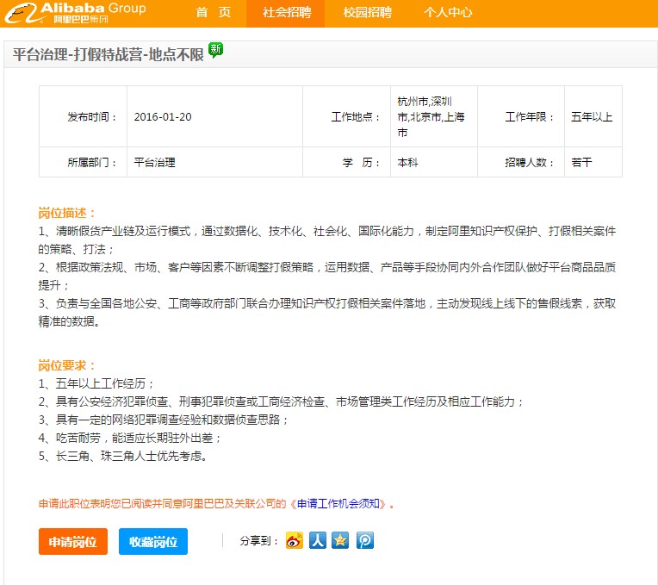The height and width of the screenshot is (585, 658).
Task: Select job title 平台治理-打假特战营-地点不限
Action: coord(108,54)
